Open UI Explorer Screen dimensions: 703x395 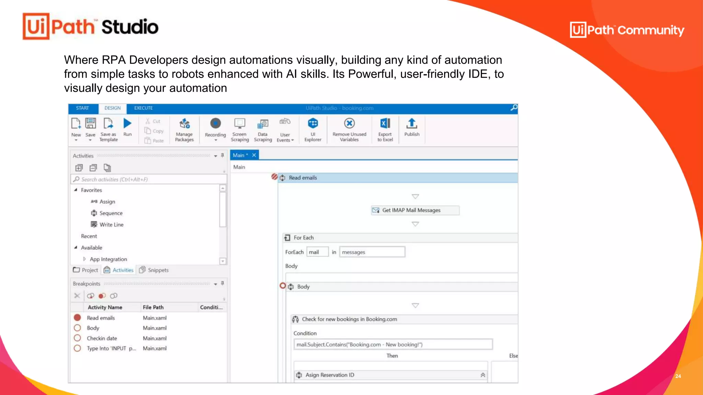(313, 123)
